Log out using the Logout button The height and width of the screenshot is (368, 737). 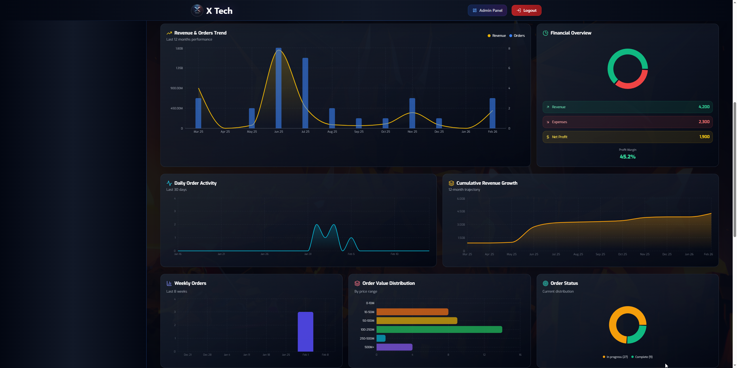coord(526,10)
